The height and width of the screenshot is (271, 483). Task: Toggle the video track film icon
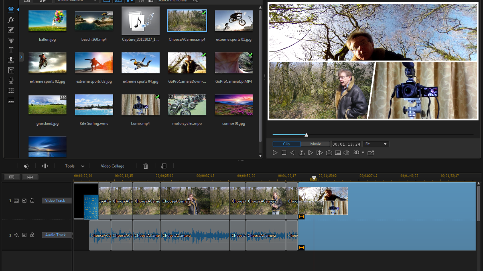(x=16, y=201)
